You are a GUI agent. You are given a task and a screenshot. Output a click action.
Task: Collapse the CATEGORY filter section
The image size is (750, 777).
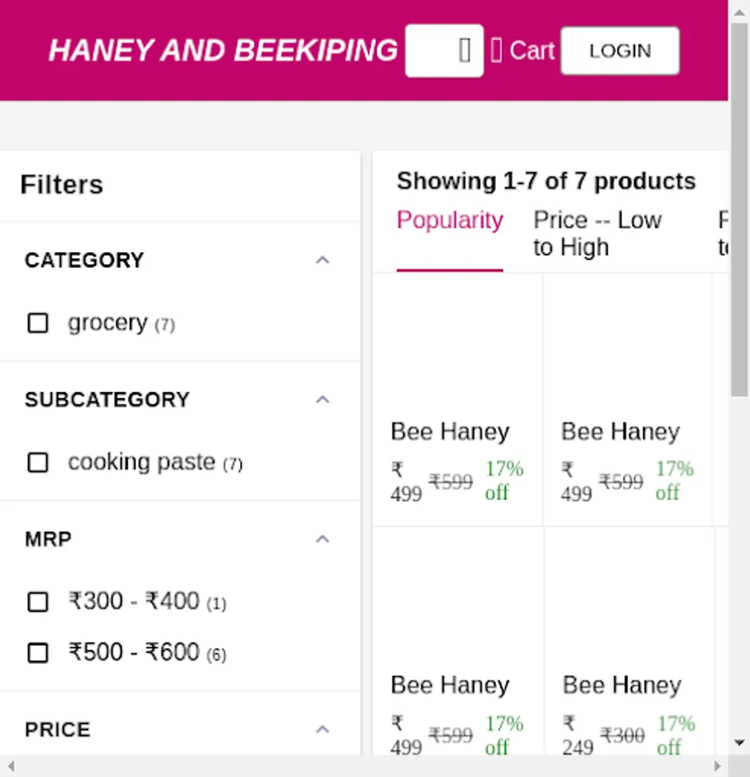coord(322,260)
